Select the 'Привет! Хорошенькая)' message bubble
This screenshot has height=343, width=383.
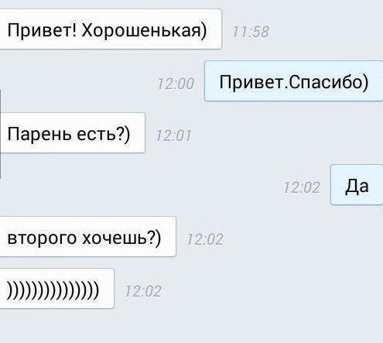pyautogui.click(x=111, y=29)
